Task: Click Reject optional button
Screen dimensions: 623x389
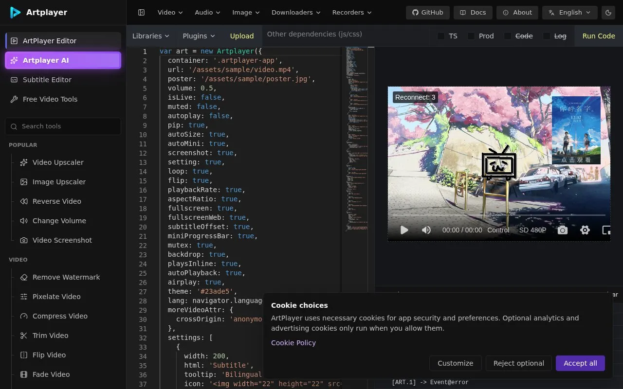Action: [x=518, y=363]
